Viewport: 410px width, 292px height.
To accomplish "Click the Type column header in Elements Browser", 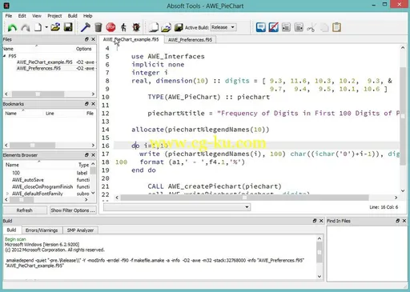I will point(83,165).
